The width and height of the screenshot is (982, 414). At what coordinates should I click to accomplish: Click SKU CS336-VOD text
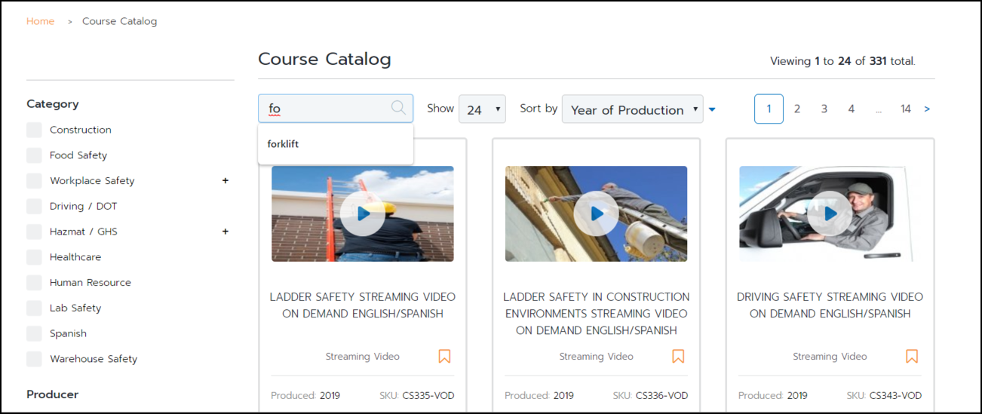click(650, 395)
